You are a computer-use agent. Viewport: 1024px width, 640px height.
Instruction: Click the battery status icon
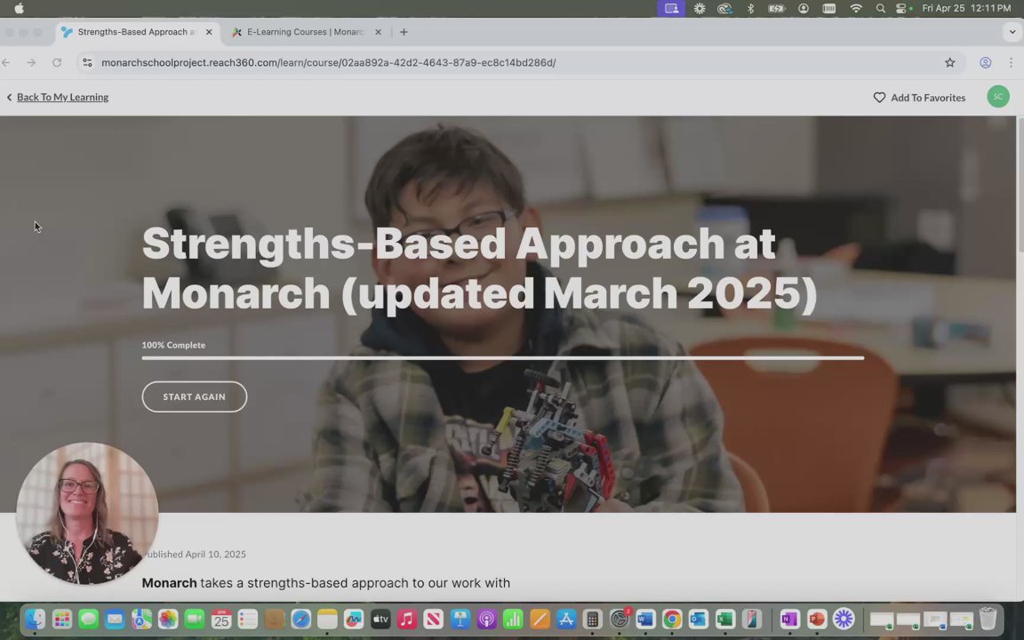tap(776, 9)
